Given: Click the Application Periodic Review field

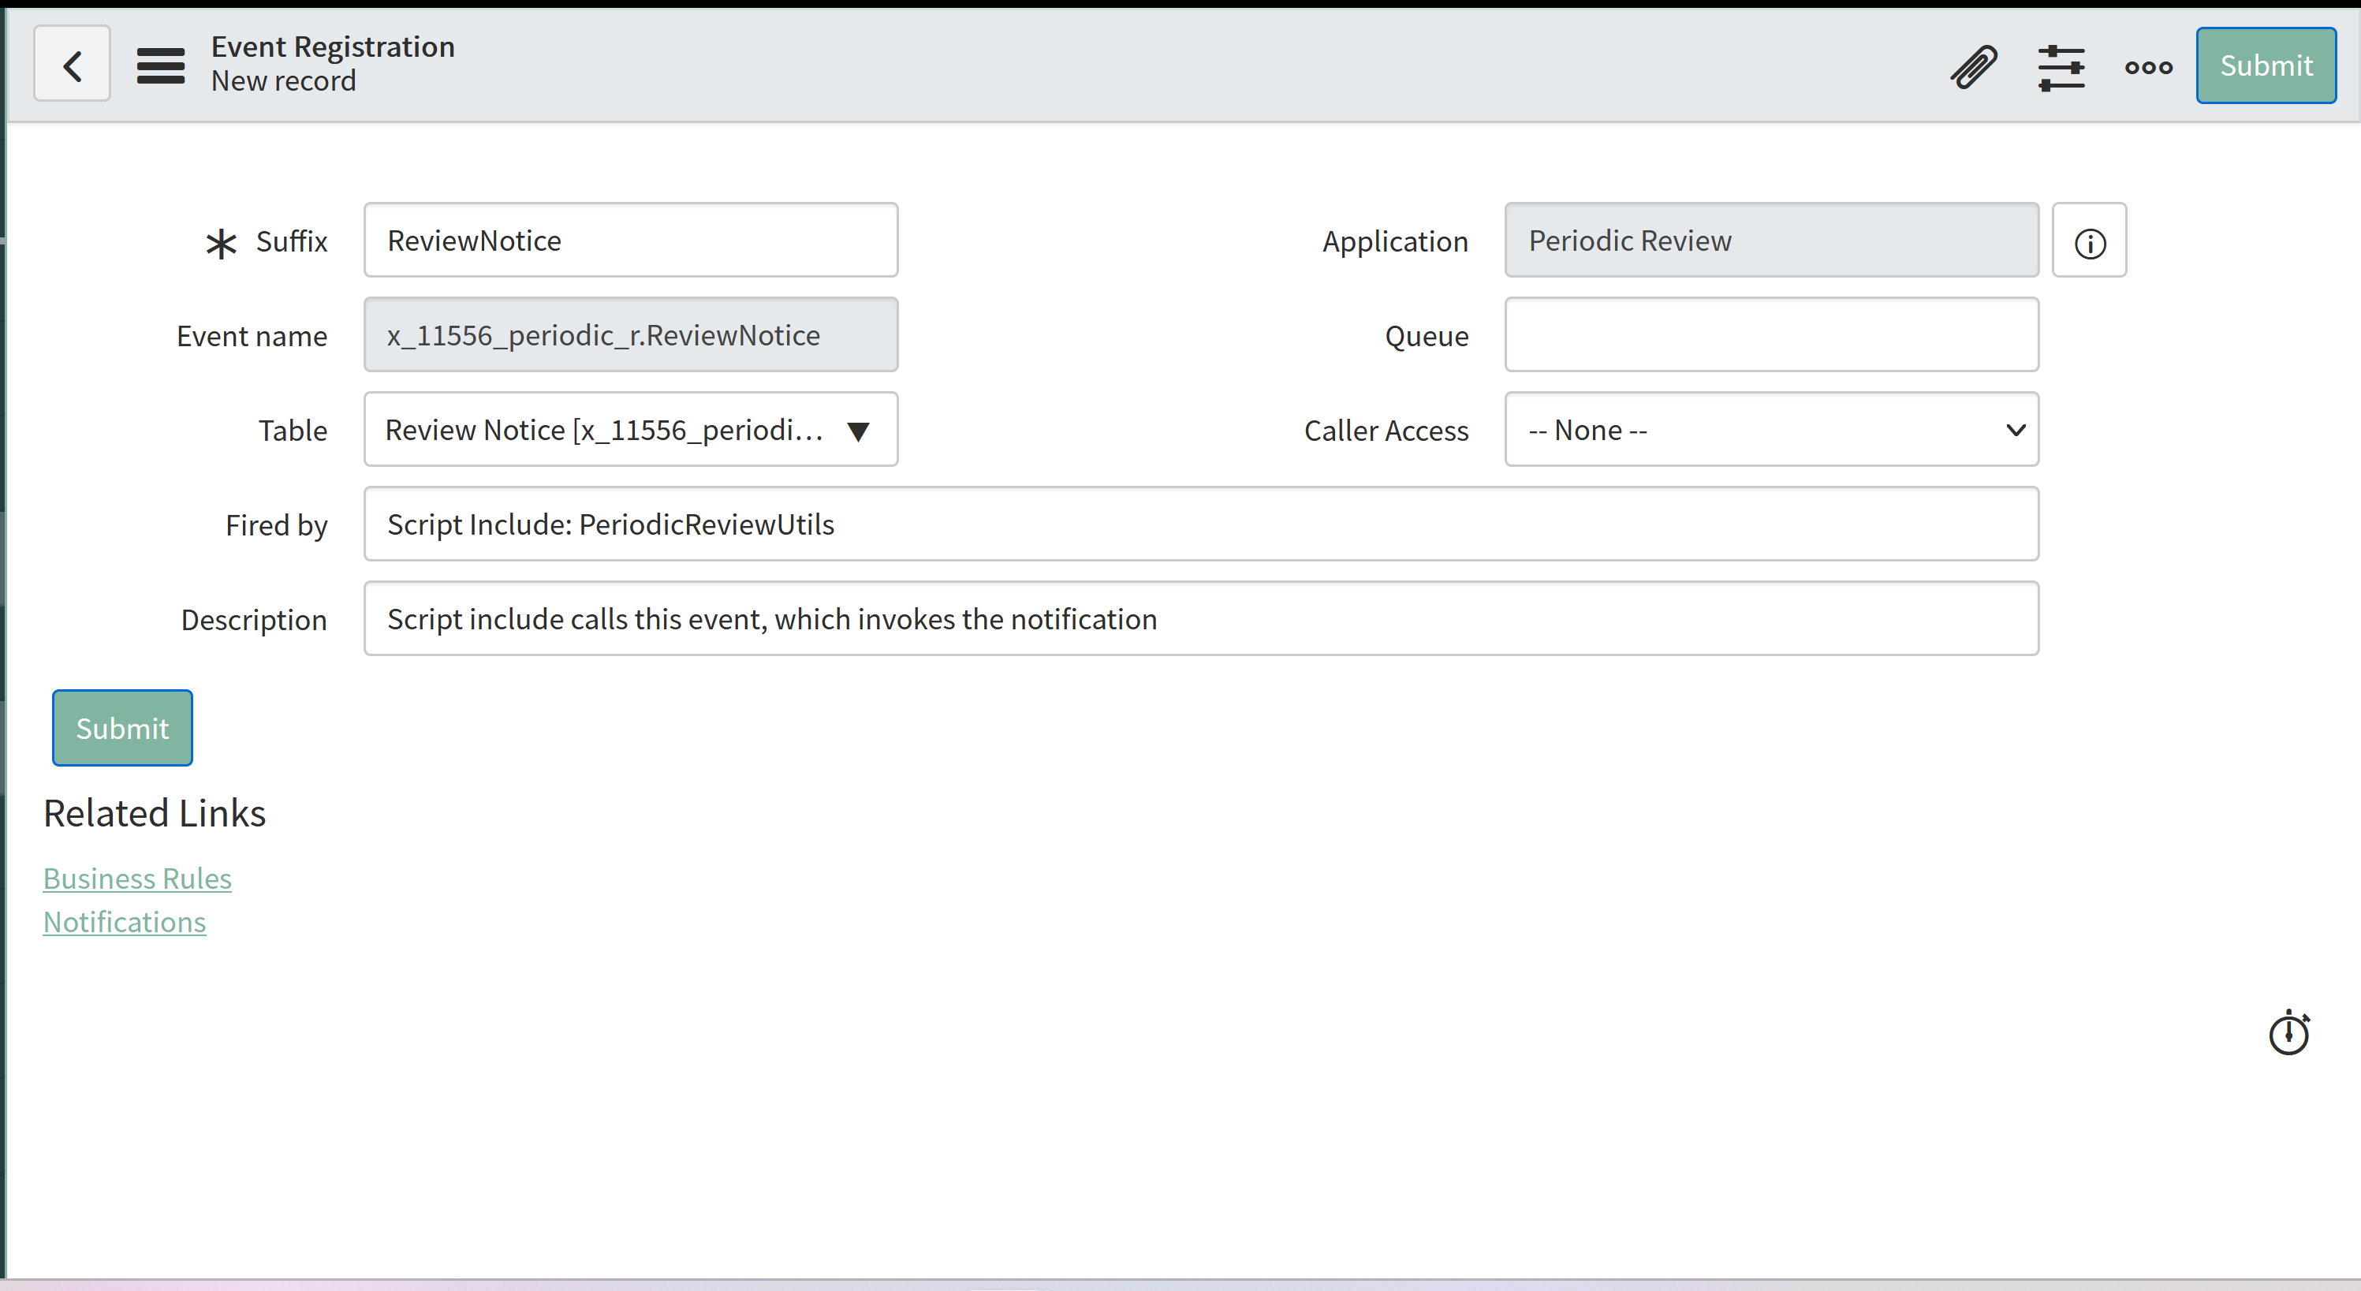Looking at the screenshot, I should [x=1771, y=241].
